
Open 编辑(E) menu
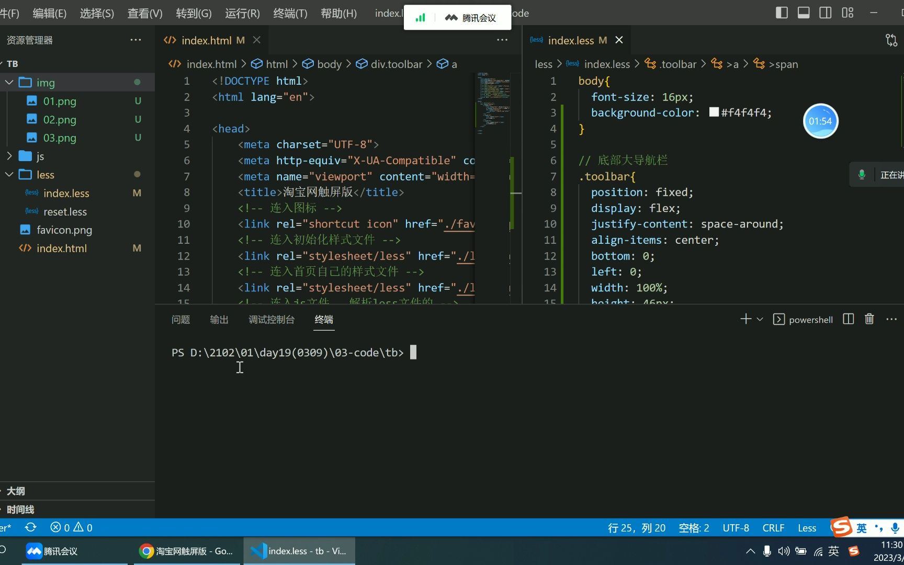tap(50, 13)
